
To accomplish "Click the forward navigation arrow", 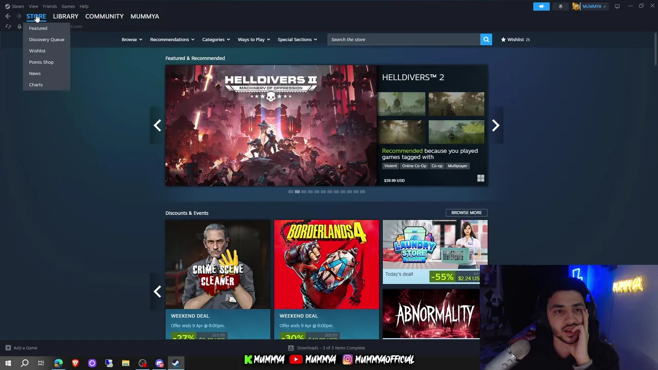I will (19, 16).
